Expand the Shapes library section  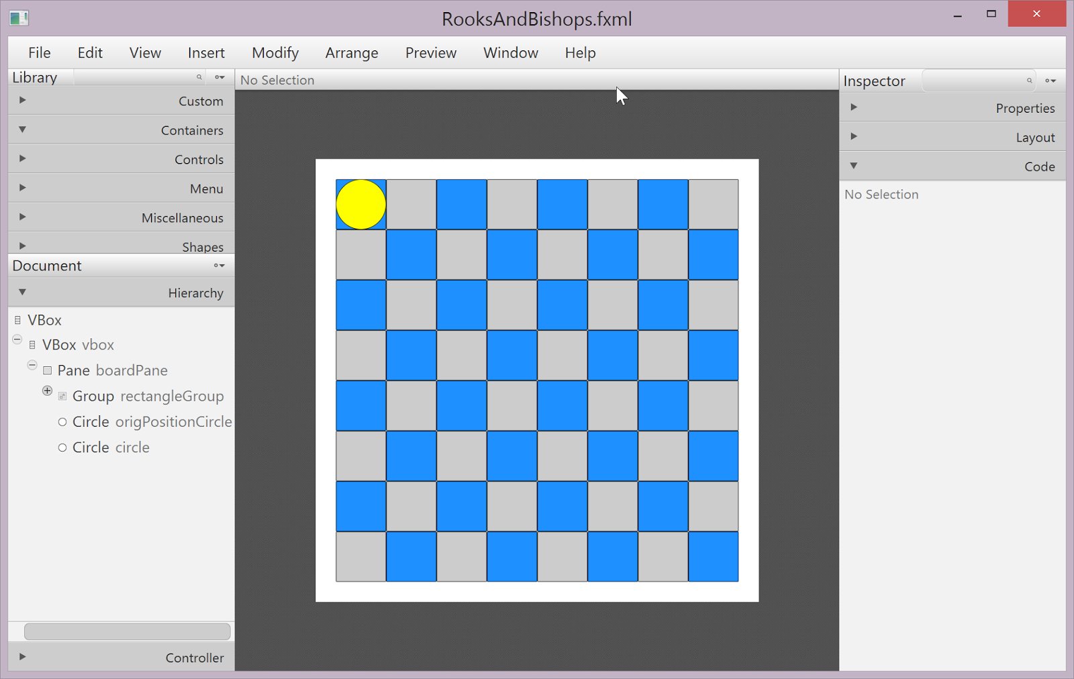click(x=22, y=246)
